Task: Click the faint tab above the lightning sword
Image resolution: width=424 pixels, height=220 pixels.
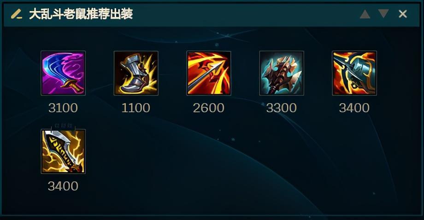Action: 63,126
